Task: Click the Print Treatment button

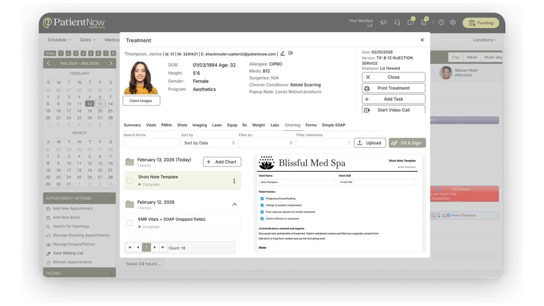Action: pyautogui.click(x=393, y=88)
